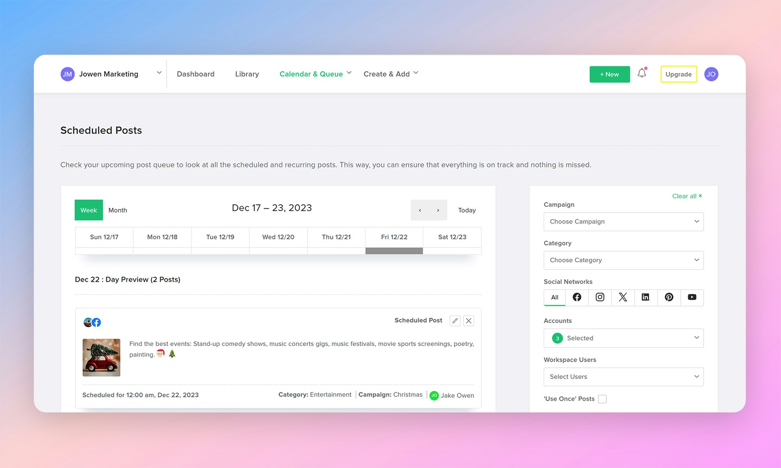Filter by YouTube network icon
This screenshot has height=468, width=781.
692,297
